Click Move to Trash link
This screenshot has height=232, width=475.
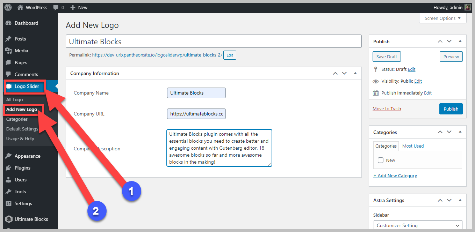coord(387,109)
